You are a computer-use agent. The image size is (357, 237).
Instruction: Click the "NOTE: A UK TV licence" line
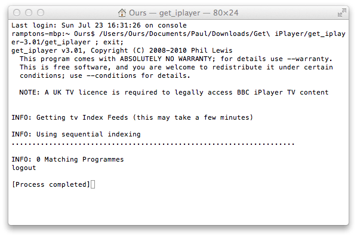click(x=174, y=92)
